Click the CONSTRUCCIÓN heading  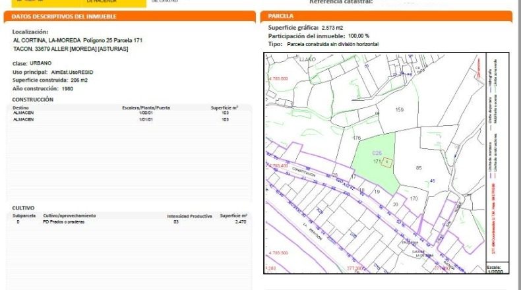32,100
